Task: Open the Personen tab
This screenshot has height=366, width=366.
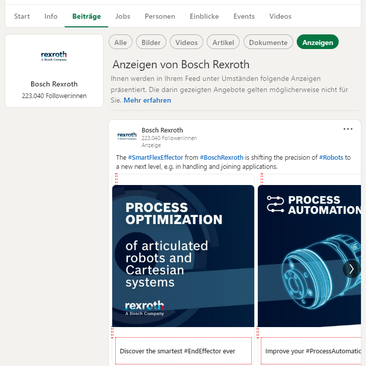Action: [160, 16]
